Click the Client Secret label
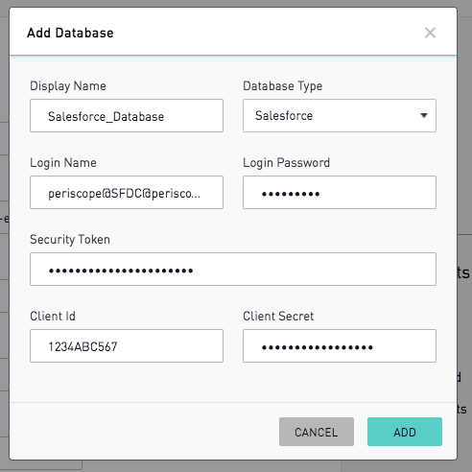 (x=278, y=317)
